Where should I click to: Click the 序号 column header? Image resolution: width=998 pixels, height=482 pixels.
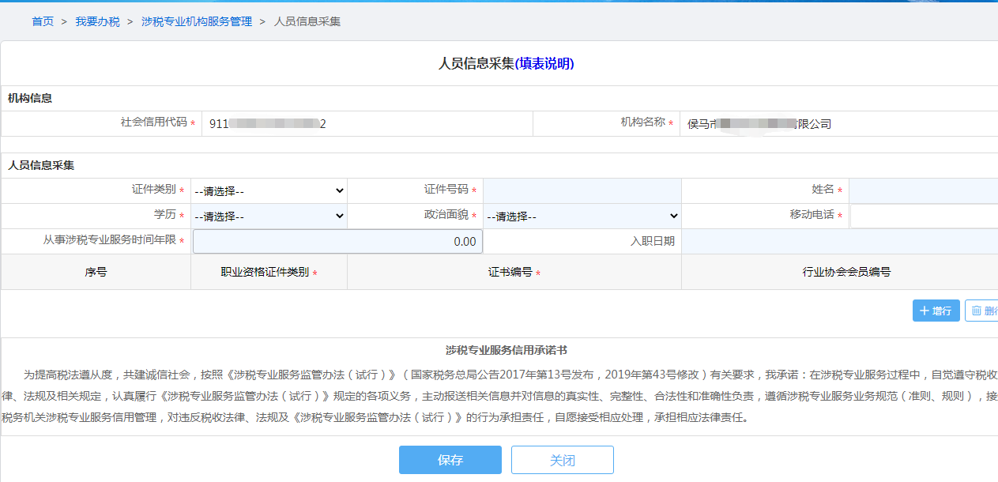(x=96, y=272)
